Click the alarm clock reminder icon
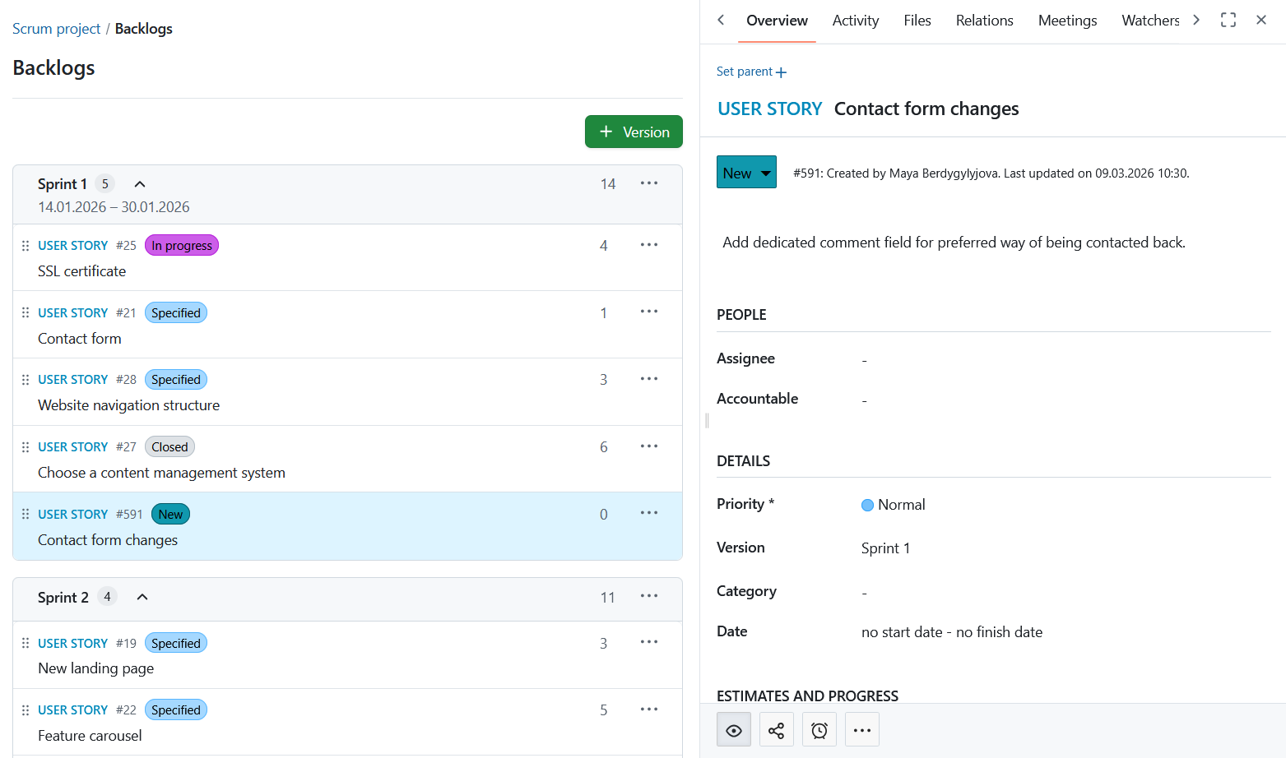Image resolution: width=1286 pixels, height=758 pixels. point(819,729)
